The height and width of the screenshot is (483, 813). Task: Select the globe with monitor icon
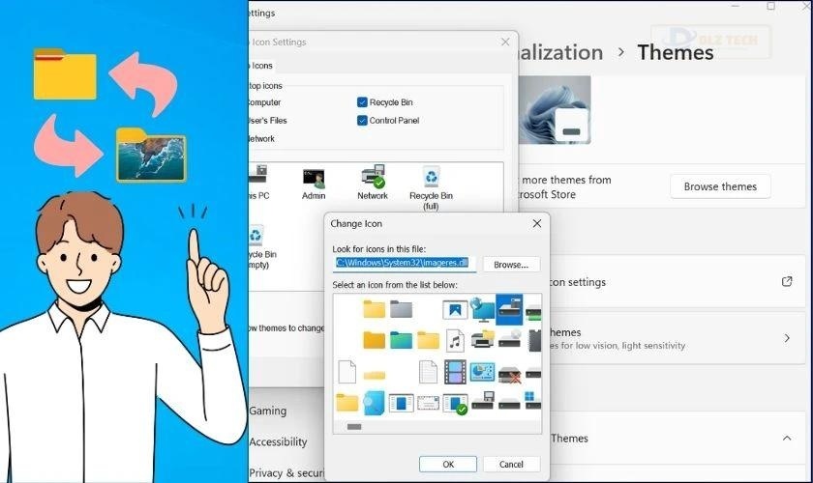coord(482,309)
